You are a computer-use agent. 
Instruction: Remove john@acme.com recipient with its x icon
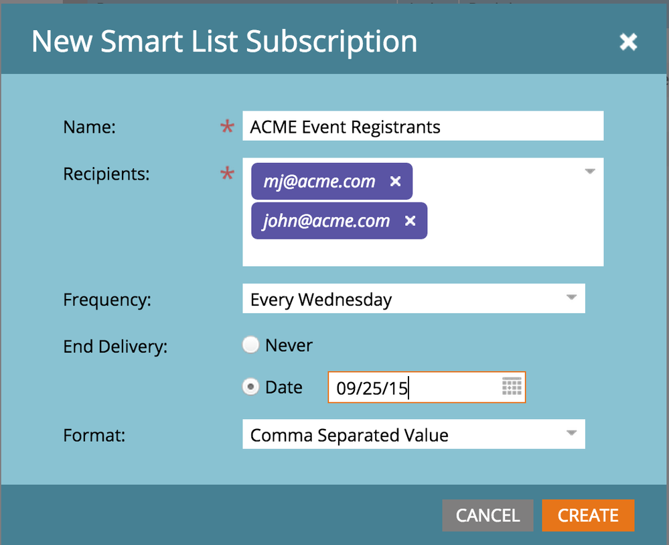[x=411, y=221]
